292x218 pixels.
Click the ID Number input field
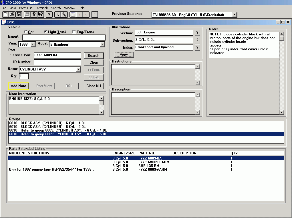click(x=57, y=62)
